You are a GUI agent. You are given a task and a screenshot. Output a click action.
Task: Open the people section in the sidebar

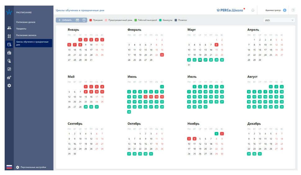click(x=9, y=28)
